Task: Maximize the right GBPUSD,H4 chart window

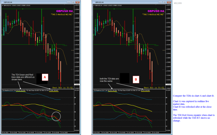Action: (165, 2)
